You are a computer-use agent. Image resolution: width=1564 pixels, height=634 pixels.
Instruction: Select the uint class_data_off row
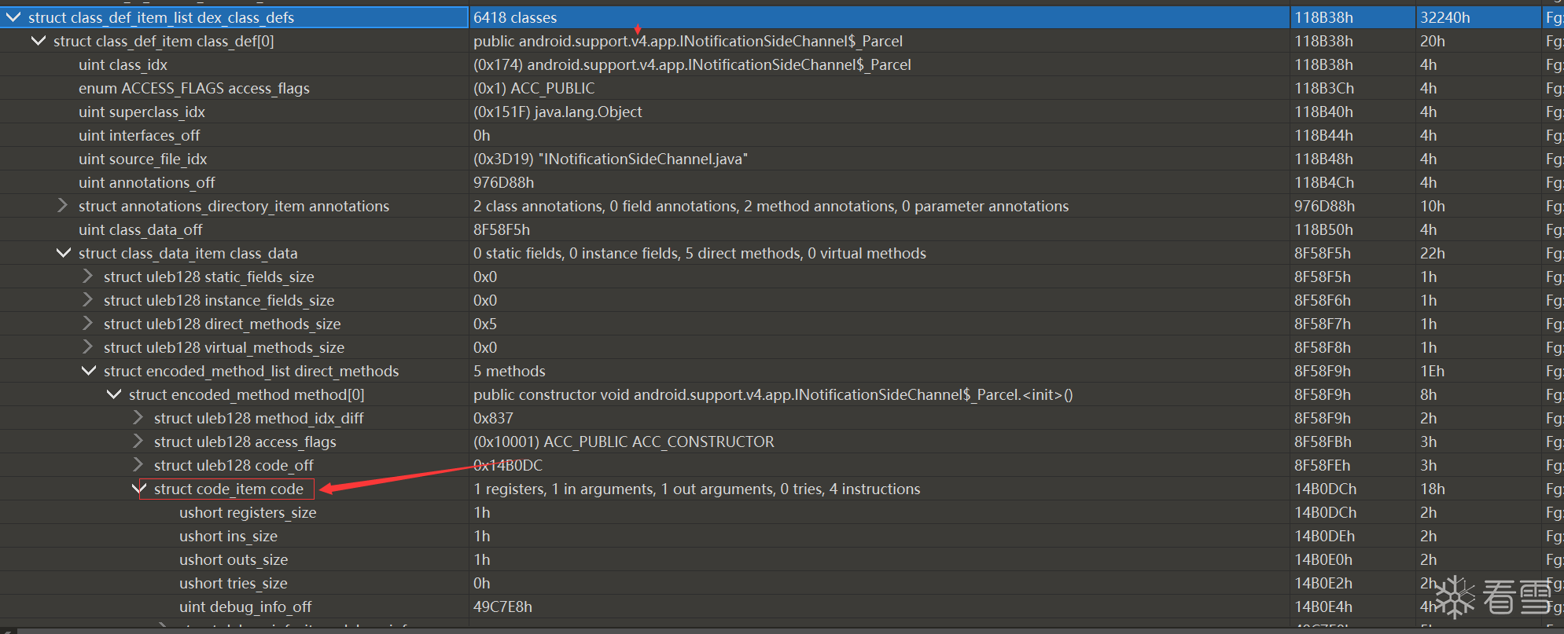pos(140,229)
